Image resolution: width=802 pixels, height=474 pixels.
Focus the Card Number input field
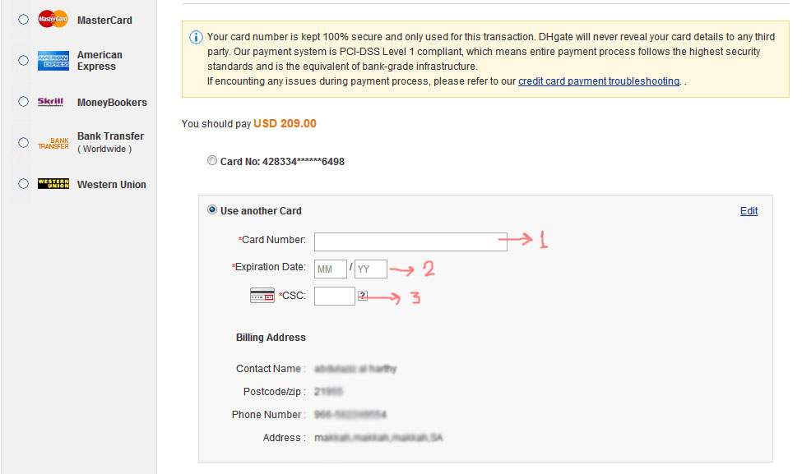410,242
